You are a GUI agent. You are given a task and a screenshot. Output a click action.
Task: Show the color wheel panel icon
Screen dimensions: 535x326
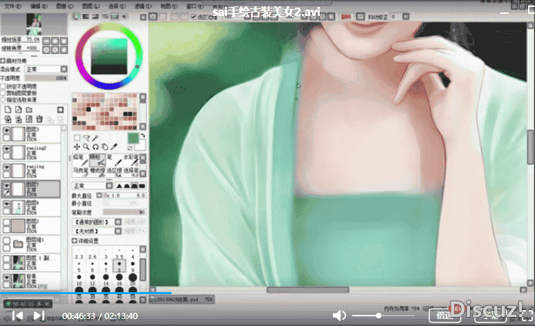tap(76, 17)
